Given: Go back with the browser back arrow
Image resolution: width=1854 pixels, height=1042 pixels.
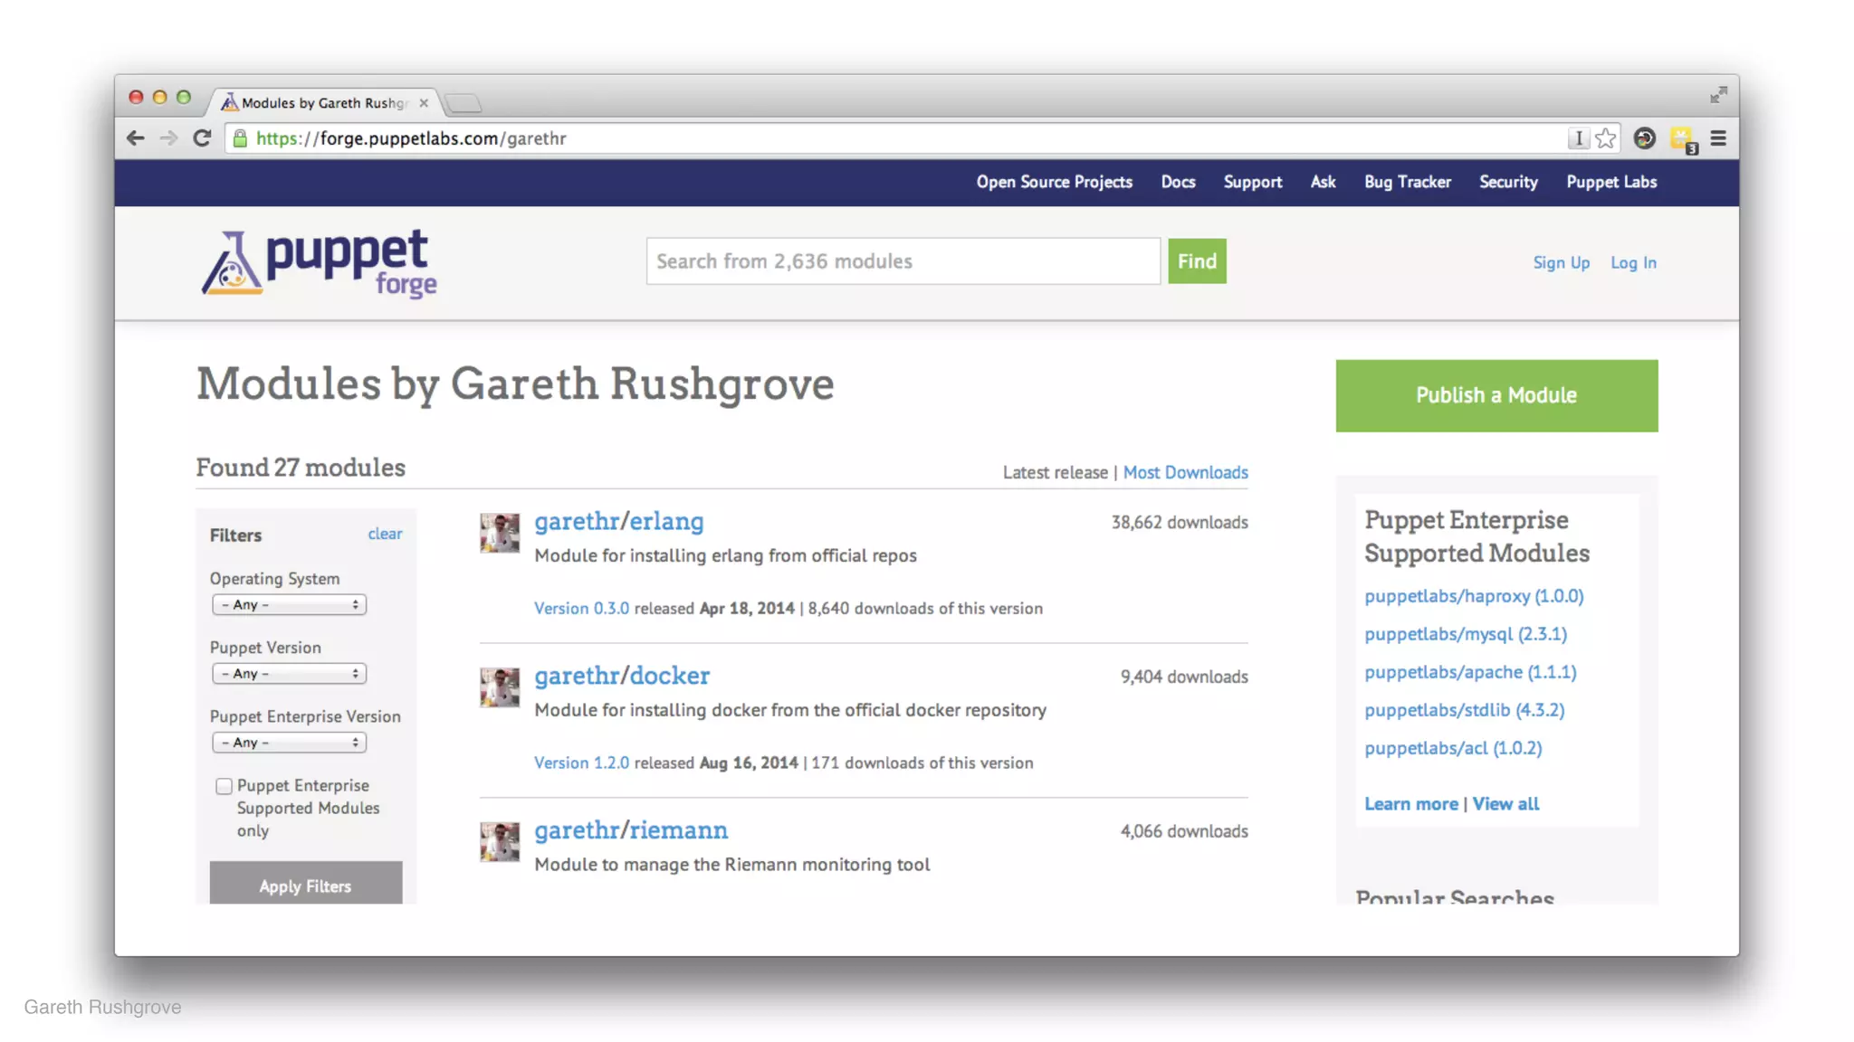Looking at the screenshot, I should pos(136,138).
